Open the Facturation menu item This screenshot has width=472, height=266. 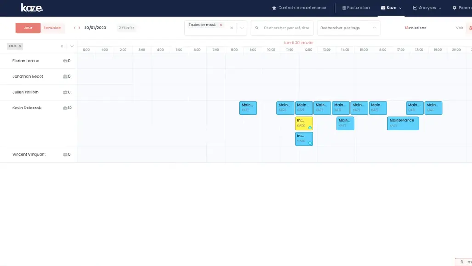point(356,8)
